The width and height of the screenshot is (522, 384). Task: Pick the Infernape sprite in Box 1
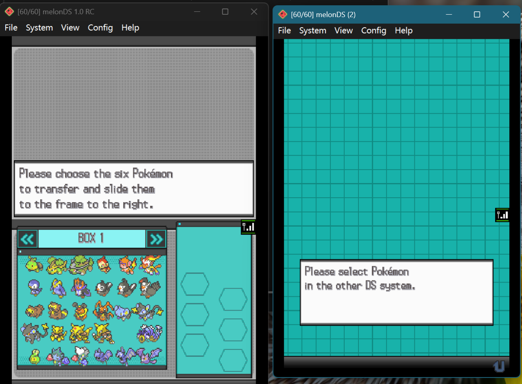click(150, 265)
